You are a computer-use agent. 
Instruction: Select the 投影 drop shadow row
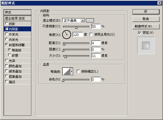[17, 24]
